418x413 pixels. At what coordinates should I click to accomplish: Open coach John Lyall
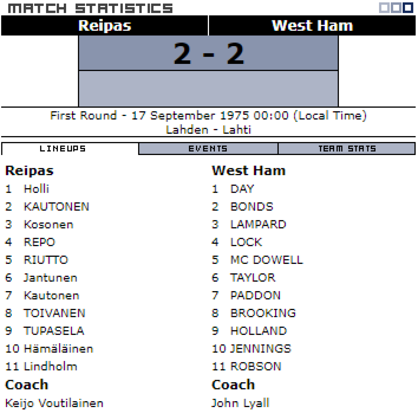coord(240,403)
